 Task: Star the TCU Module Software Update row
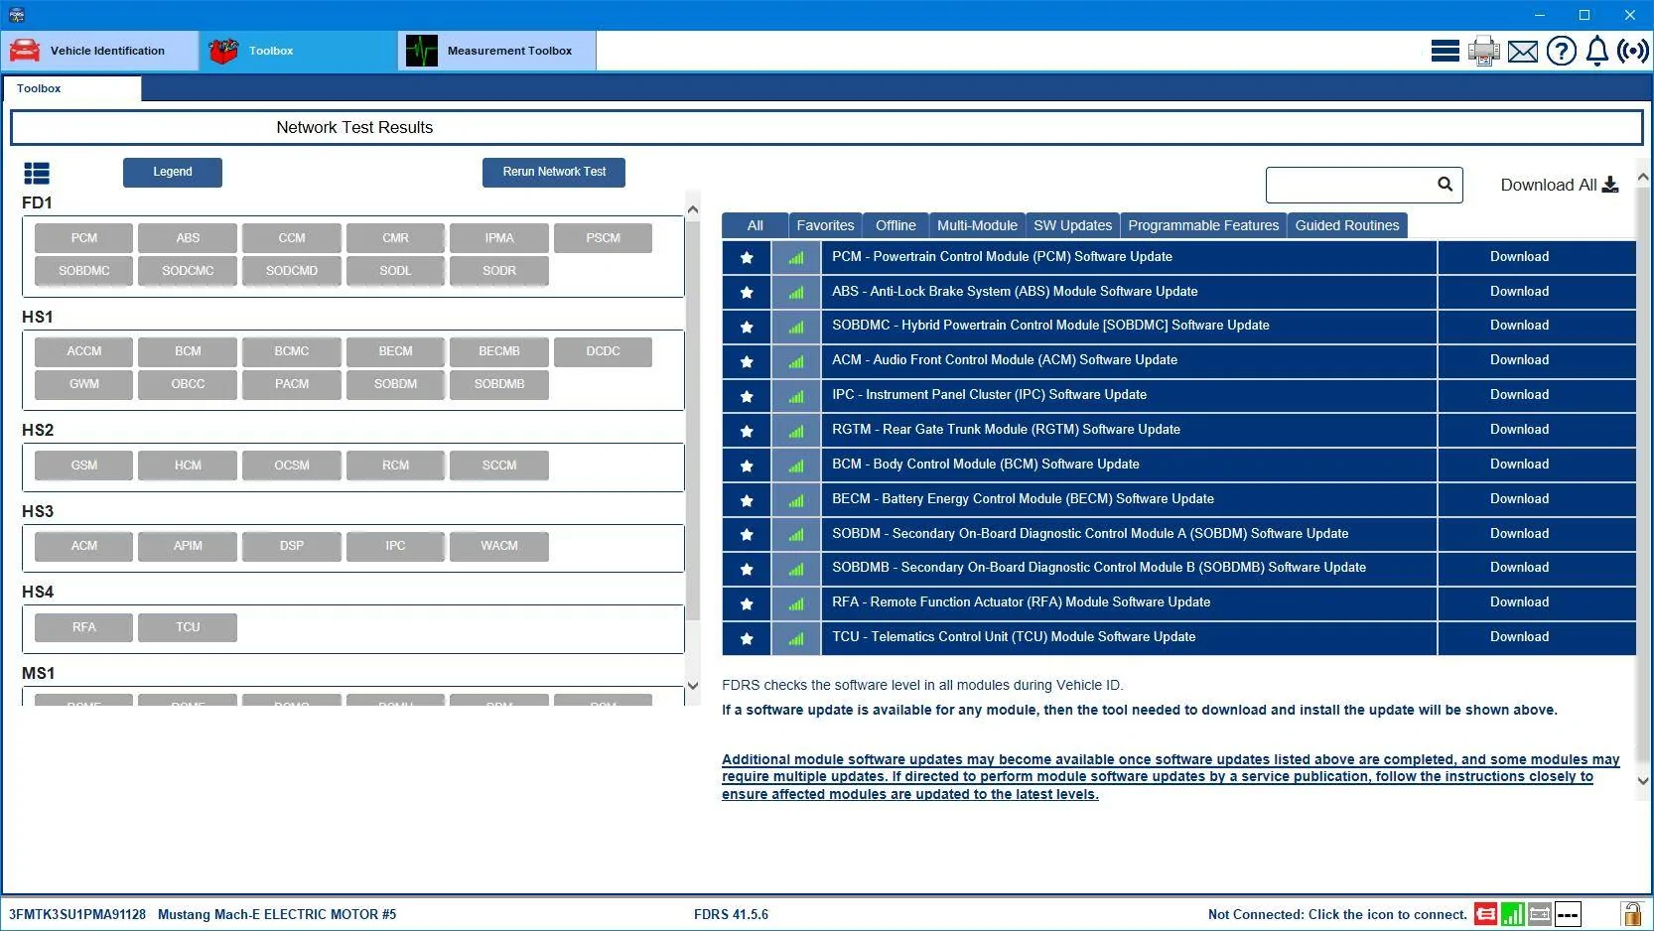pyautogui.click(x=747, y=638)
